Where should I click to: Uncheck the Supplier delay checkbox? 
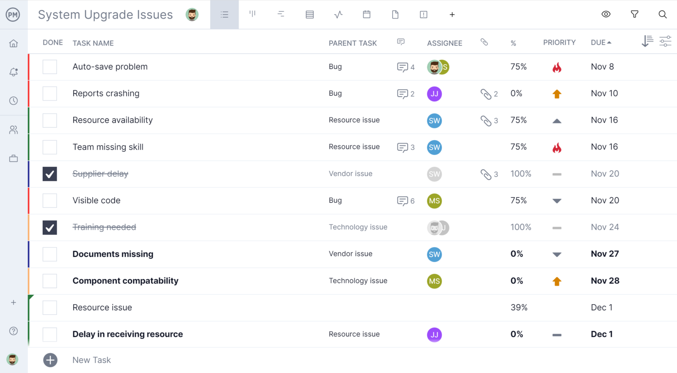coord(50,174)
